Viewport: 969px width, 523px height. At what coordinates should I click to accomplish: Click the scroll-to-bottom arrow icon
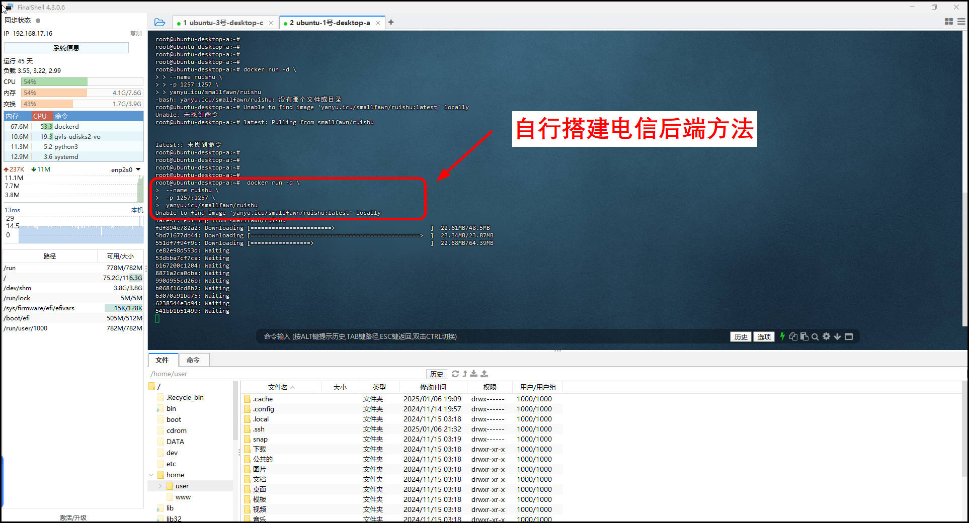coord(837,336)
